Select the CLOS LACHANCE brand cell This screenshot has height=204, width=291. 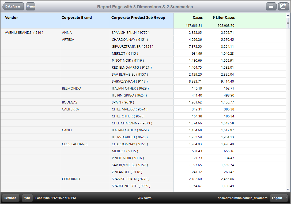coord(75,144)
